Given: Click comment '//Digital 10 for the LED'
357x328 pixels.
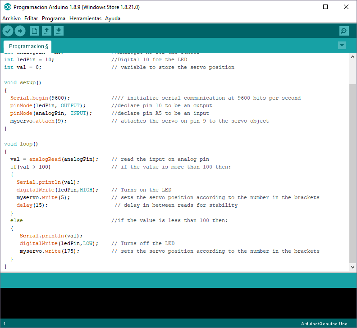Looking at the screenshot, I should [x=149, y=59].
